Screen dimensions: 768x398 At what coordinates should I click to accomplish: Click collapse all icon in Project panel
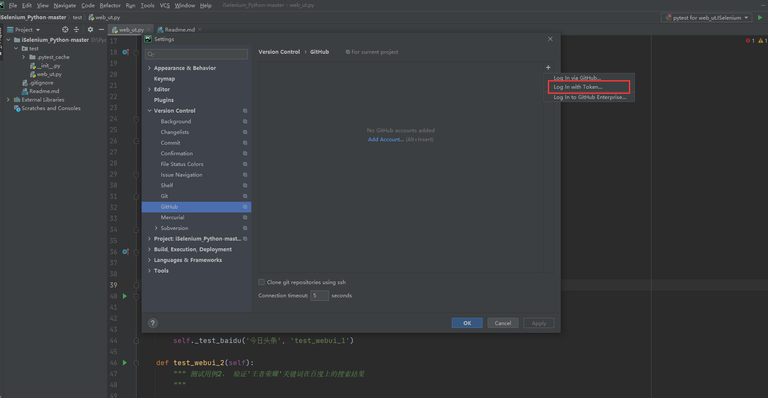click(x=76, y=29)
